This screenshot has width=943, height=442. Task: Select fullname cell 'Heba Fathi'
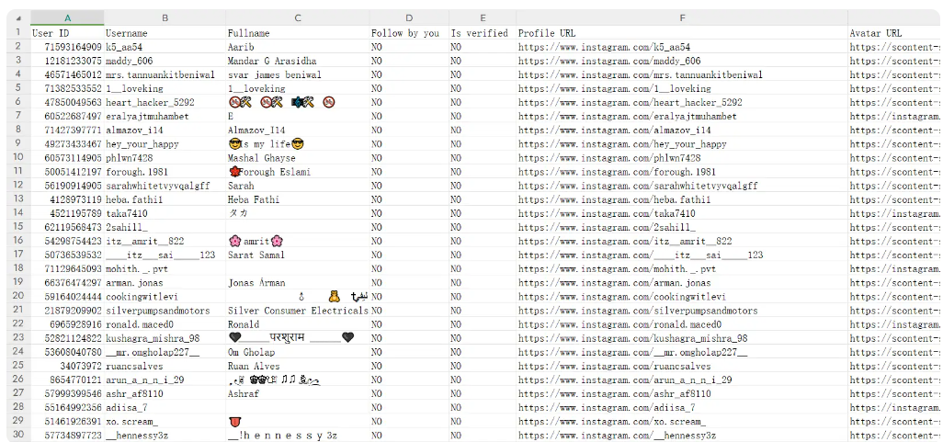298,199
